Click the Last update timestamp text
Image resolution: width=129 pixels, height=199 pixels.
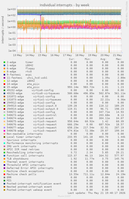(x=97, y=193)
